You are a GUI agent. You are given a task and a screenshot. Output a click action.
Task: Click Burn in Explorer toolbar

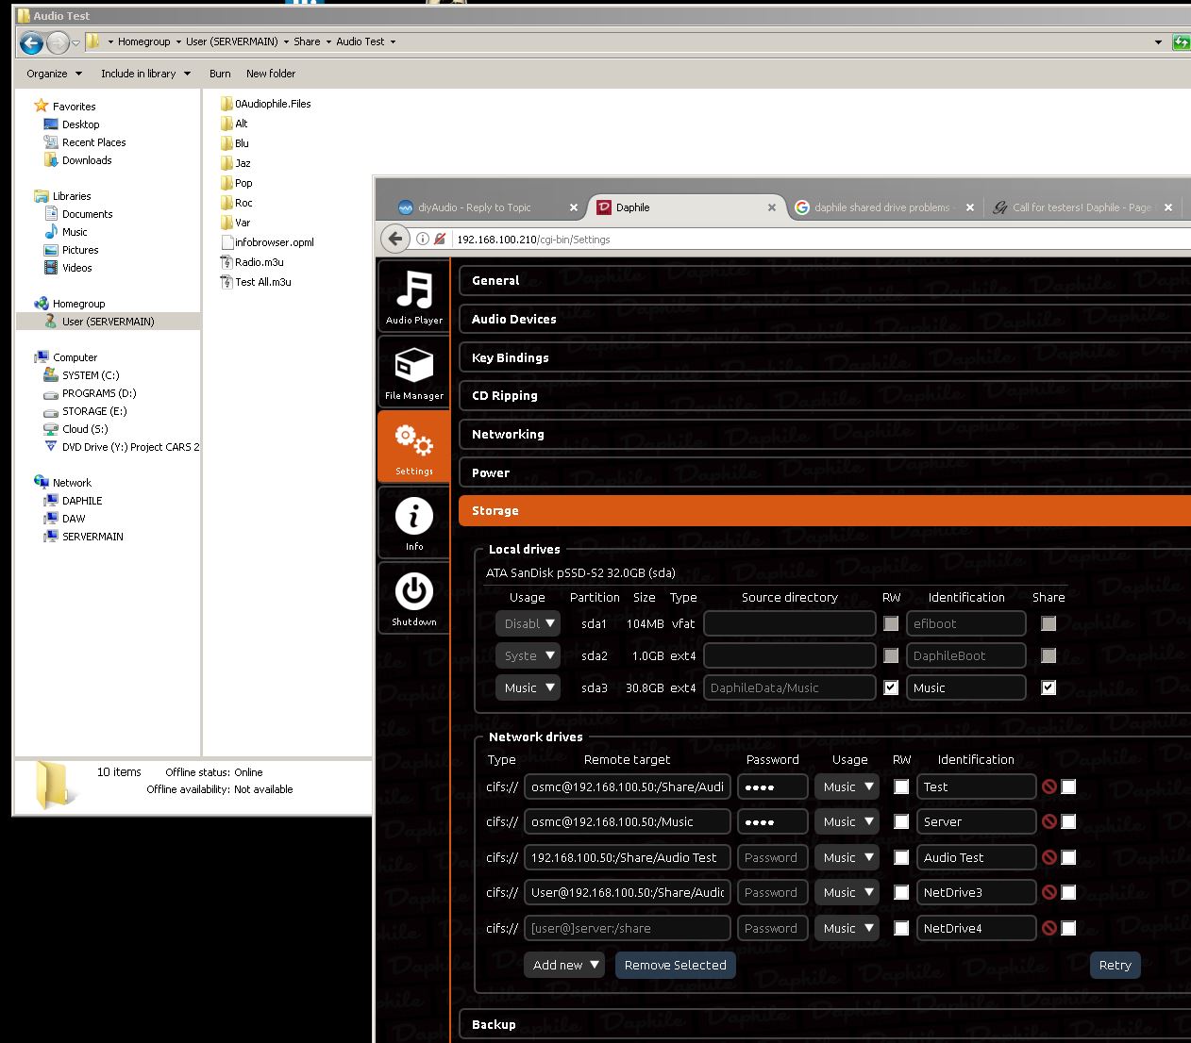[220, 74]
